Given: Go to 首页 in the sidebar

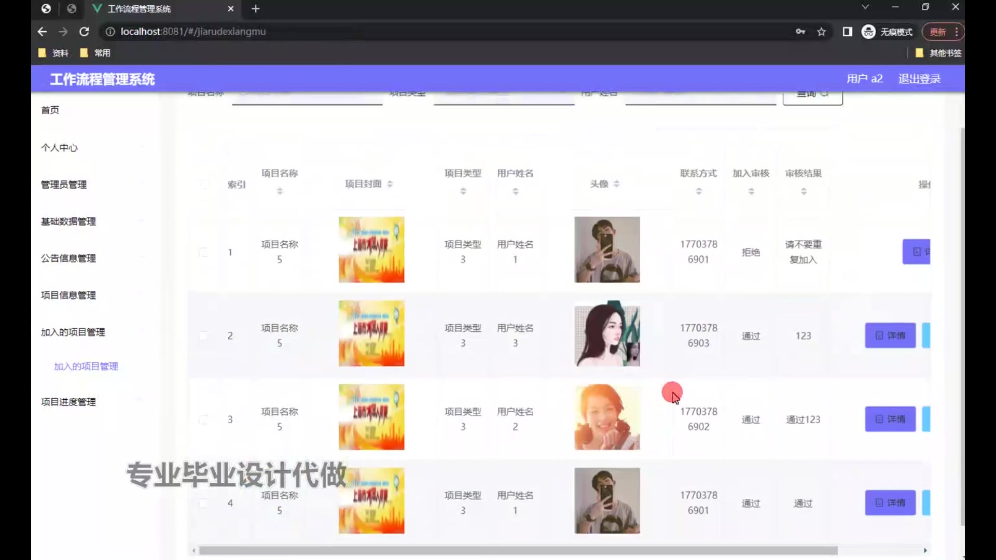Looking at the screenshot, I should (x=50, y=110).
